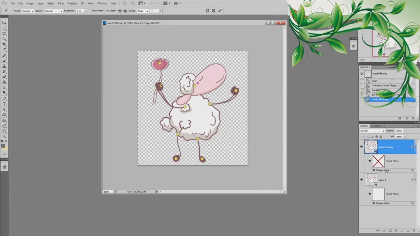Toggle Puppet Warp filter eye under Layer 0
The height and width of the screenshot is (236, 420).
[x=374, y=203]
